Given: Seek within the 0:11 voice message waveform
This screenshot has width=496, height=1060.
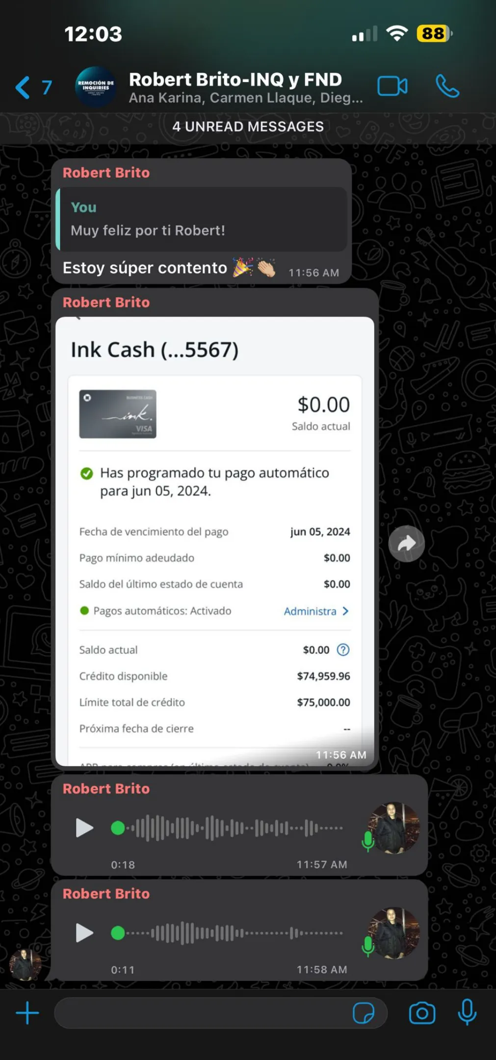Looking at the screenshot, I should [x=227, y=933].
